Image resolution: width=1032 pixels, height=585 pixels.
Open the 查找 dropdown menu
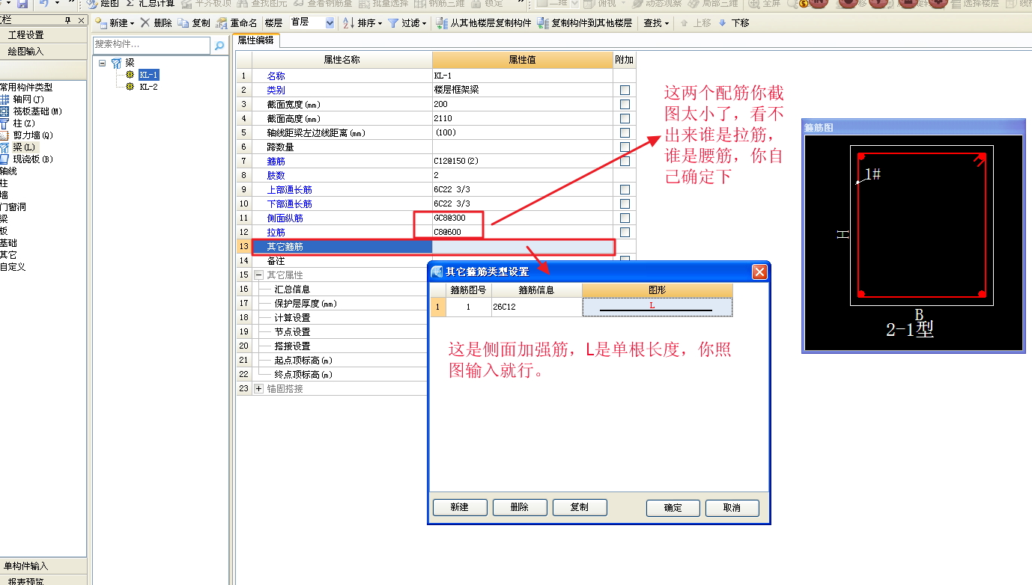tap(666, 24)
